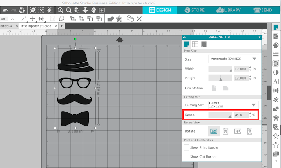Open the STORE tab

[195, 10]
